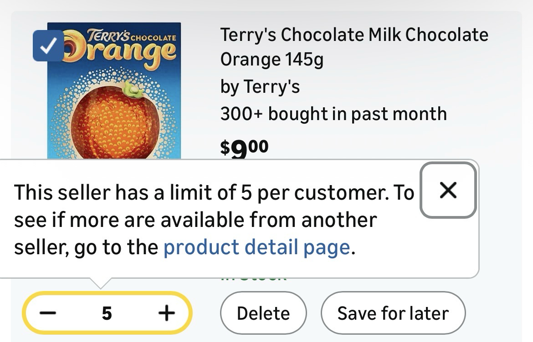Delete the Chocolate Orange from cart
This screenshot has width=533, height=342.
pyautogui.click(x=263, y=313)
